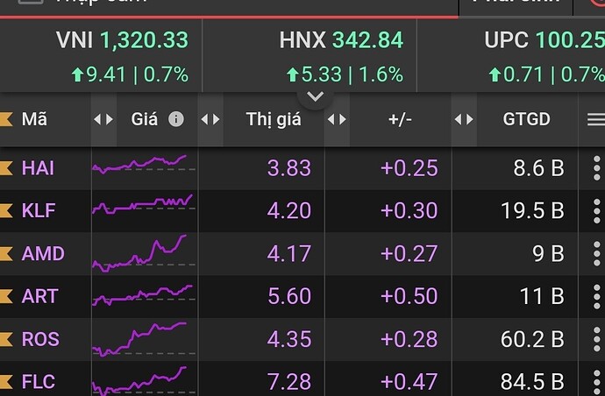Click the +0.30 change value
Viewport: 605px width, 396px height.
coord(409,211)
